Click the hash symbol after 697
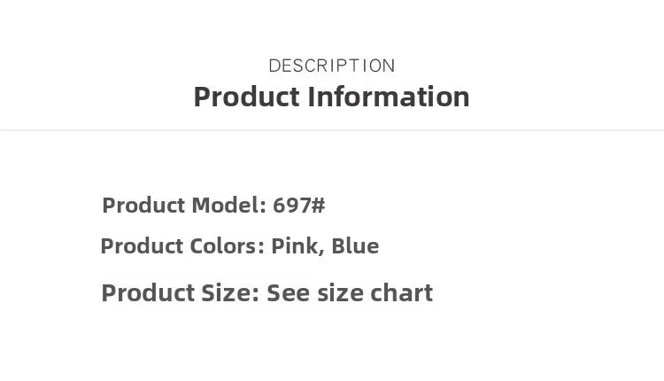 pyautogui.click(x=319, y=206)
